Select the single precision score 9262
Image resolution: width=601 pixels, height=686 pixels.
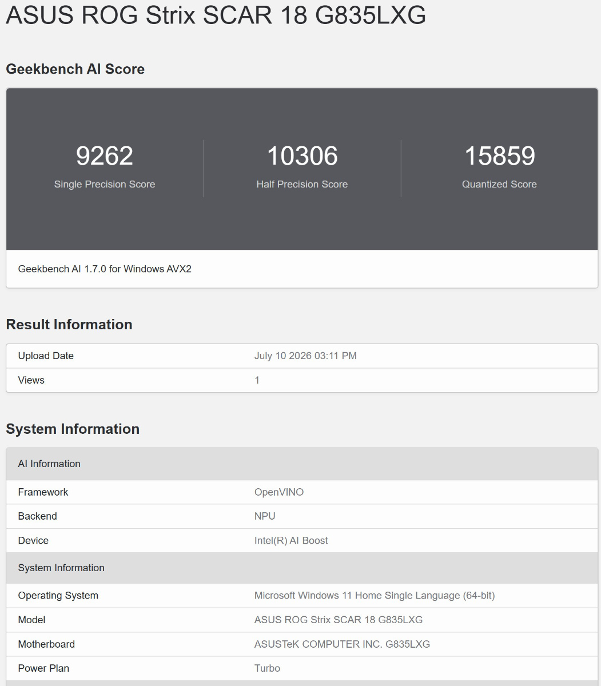[x=105, y=155]
